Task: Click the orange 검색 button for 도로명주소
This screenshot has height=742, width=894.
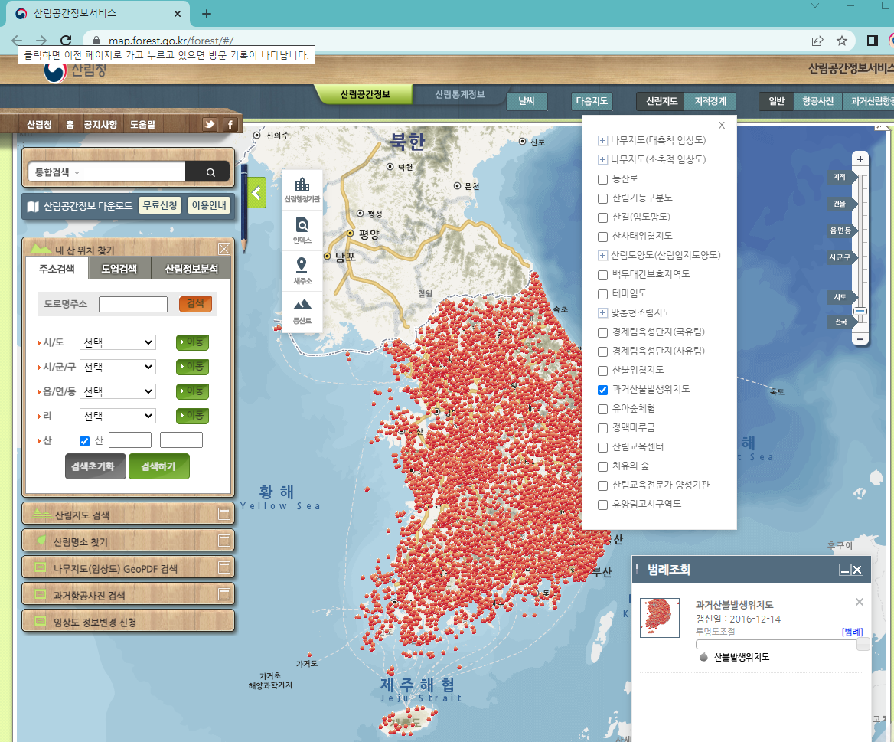Action: click(195, 303)
